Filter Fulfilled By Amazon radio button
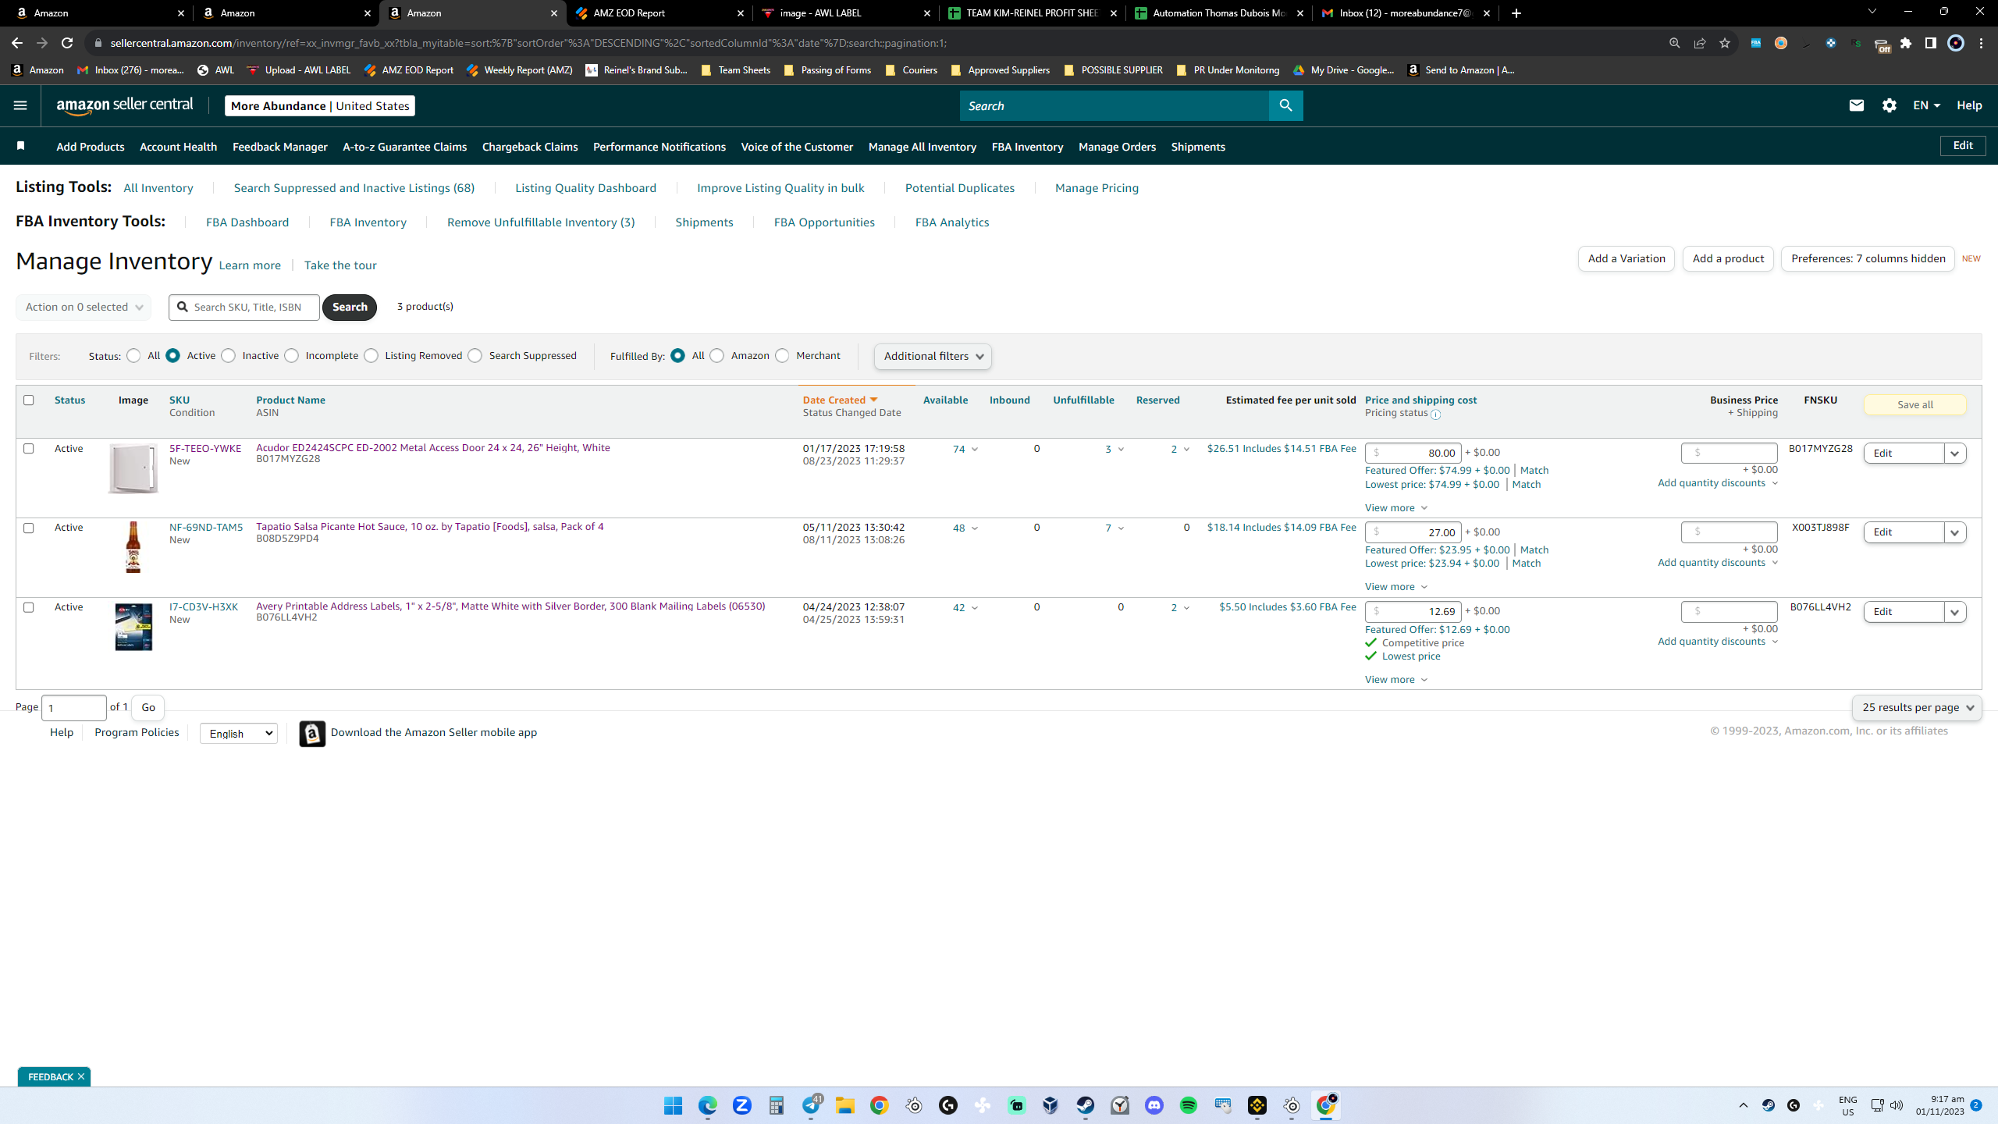The image size is (1998, 1124). tap(717, 356)
